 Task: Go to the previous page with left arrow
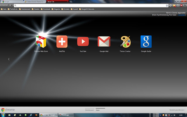[9, 59]
